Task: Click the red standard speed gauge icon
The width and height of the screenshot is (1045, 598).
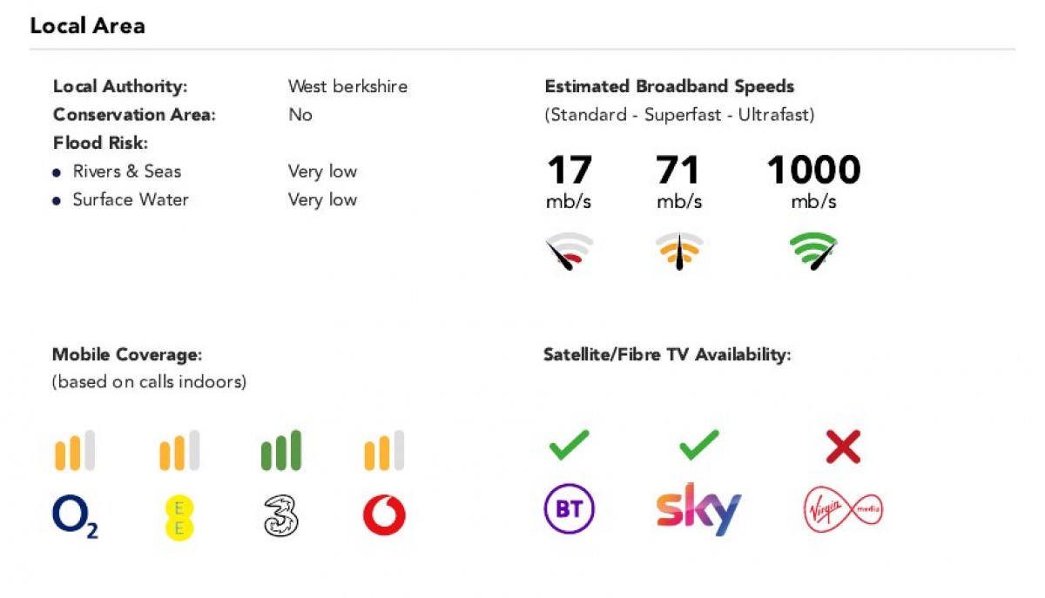Action: click(570, 252)
